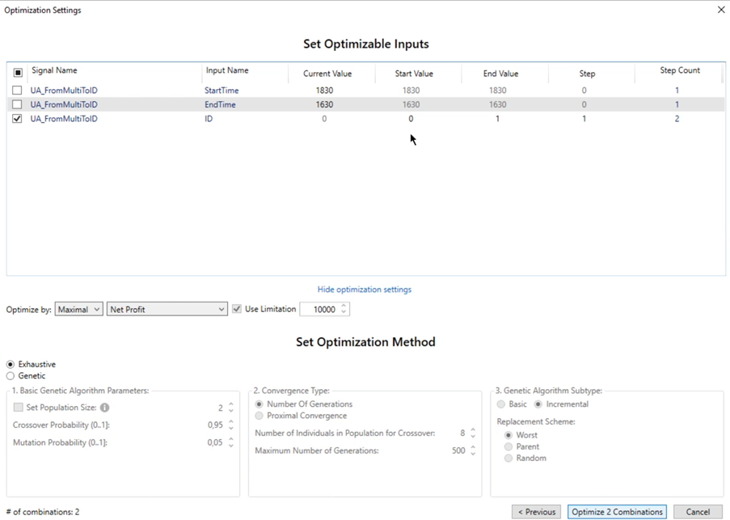Screen dimensions: 730x520
Task: Click the Optimize 2 Combinations button
Action: point(617,512)
